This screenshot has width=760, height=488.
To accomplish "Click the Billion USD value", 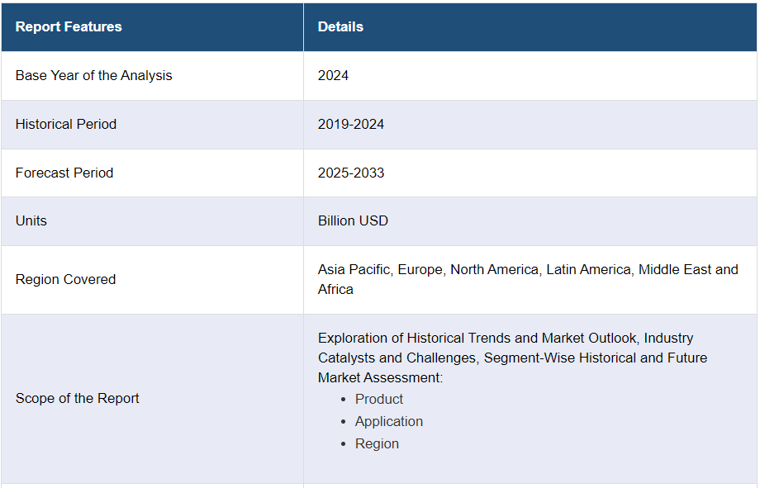I will (x=353, y=220).
